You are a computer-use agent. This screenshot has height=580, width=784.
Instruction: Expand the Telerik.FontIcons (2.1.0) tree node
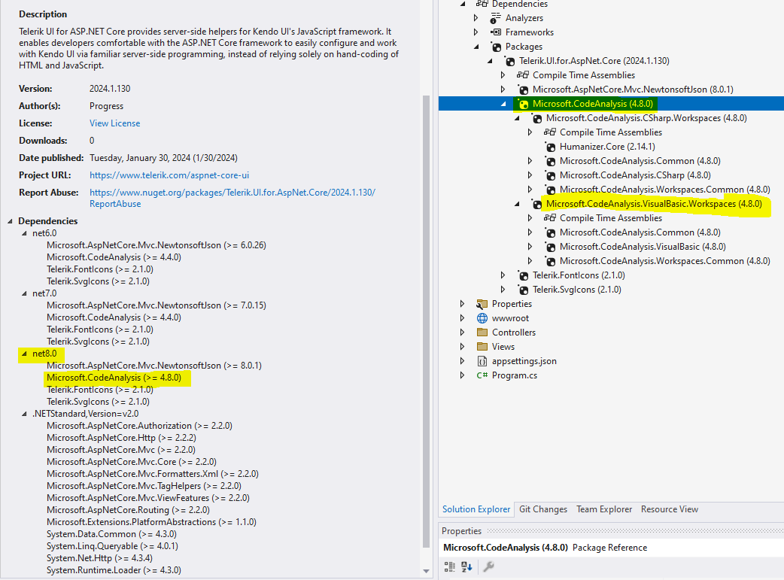coord(503,275)
